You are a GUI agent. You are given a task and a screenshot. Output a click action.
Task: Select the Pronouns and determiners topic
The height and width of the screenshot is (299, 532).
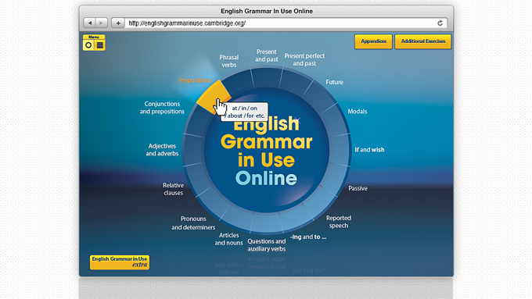click(x=193, y=222)
